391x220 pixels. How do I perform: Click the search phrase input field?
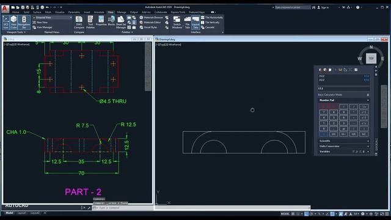[293, 7]
